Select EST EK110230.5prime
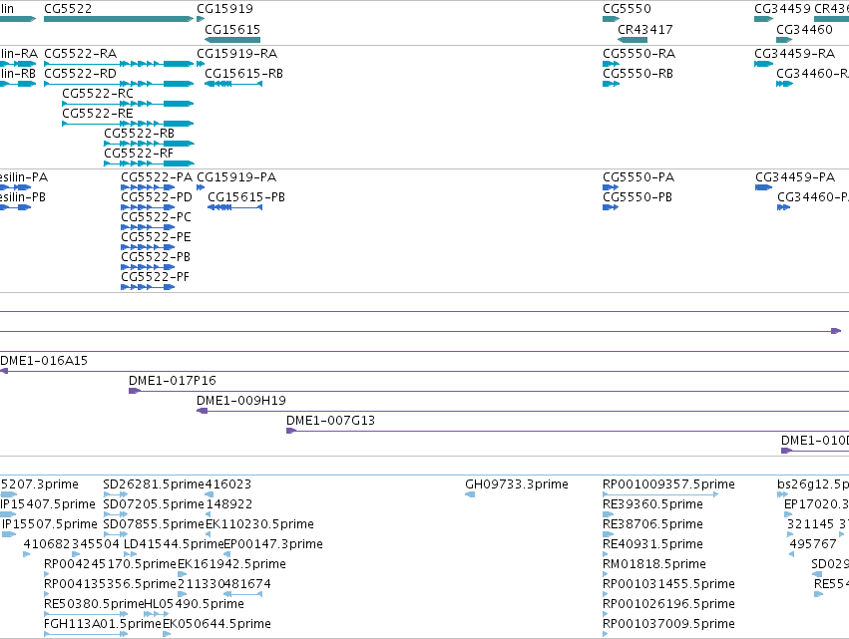The width and height of the screenshot is (849, 639). pyautogui.click(x=208, y=534)
